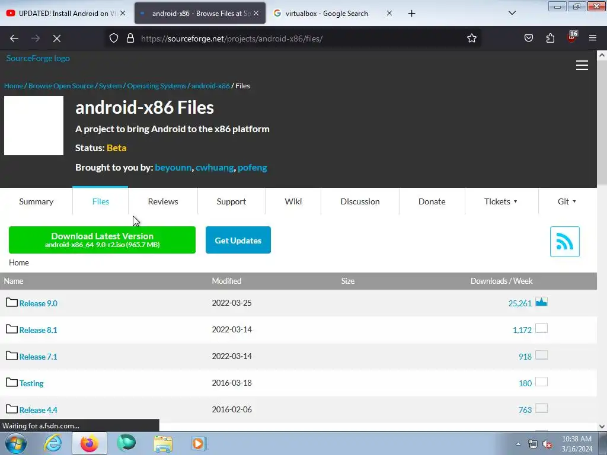
Task: Launch Internet Explorer from the taskbar
Action: [53, 444]
